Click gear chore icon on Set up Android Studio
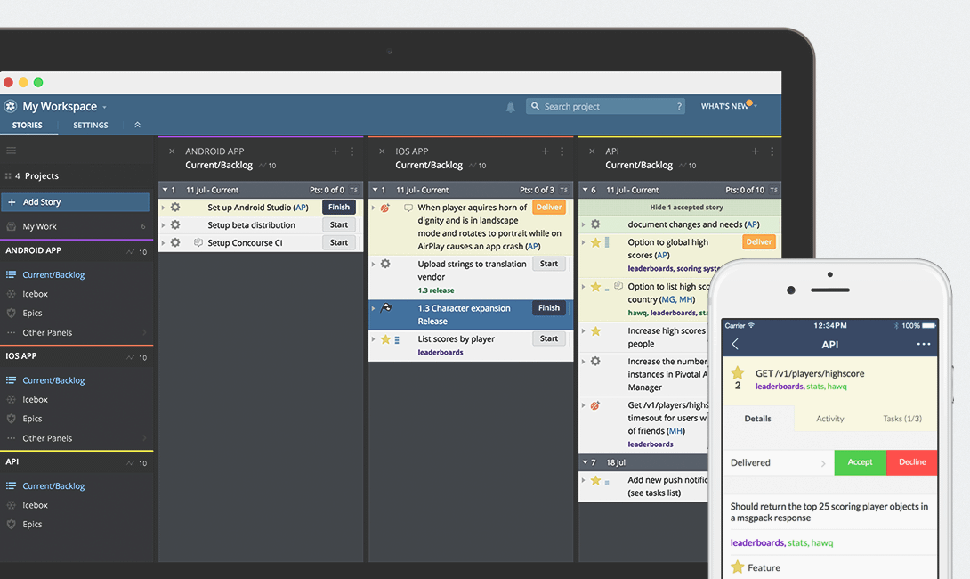Viewport: 970px width, 579px height. point(175,208)
